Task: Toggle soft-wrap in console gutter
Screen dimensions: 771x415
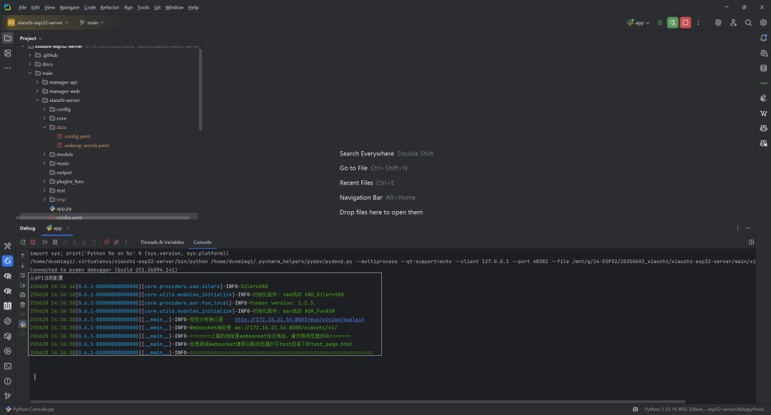Action: coord(23,275)
